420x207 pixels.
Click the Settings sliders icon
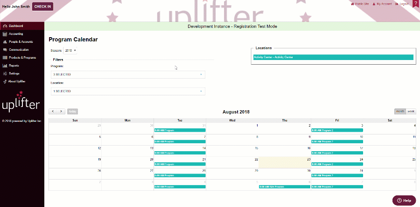(5, 73)
